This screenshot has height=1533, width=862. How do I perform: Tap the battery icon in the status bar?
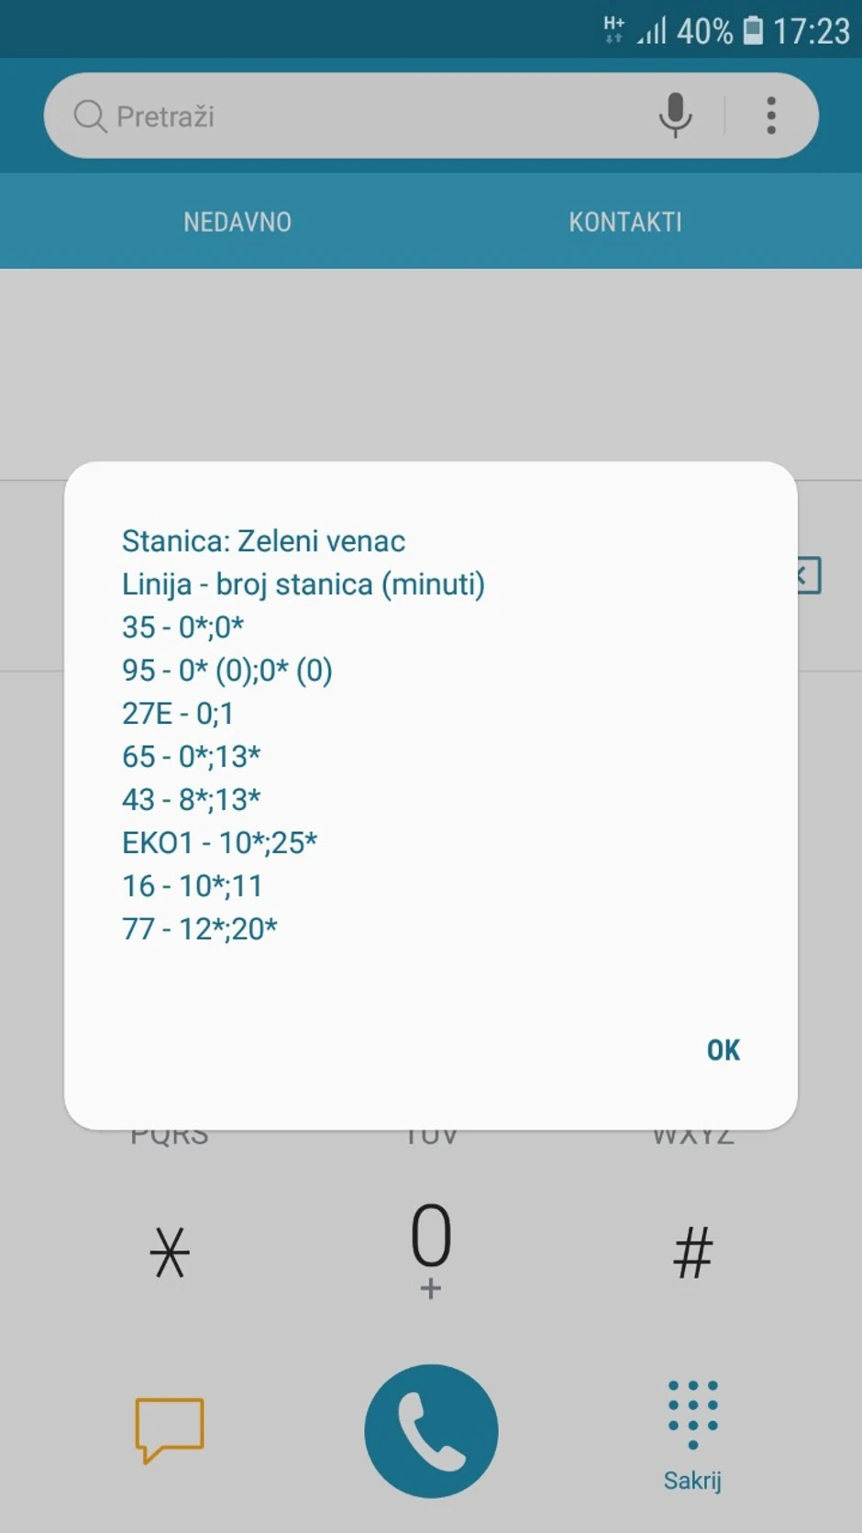753,30
